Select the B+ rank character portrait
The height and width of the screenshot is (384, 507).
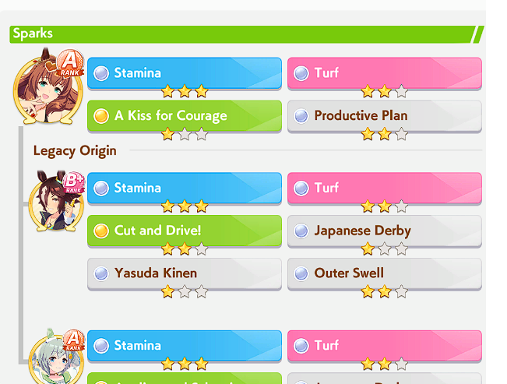click(x=57, y=201)
